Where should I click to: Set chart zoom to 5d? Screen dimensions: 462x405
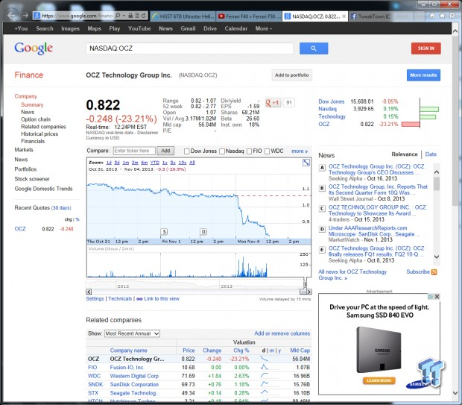pyautogui.click(x=117, y=163)
